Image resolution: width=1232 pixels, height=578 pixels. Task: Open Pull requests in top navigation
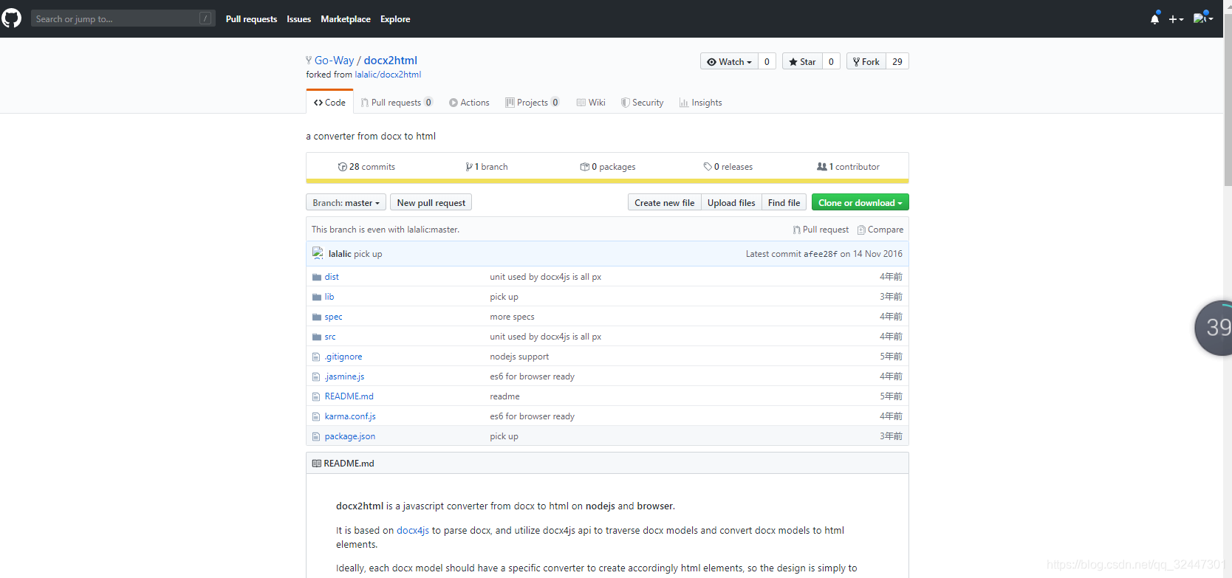[x=251, y=19]
